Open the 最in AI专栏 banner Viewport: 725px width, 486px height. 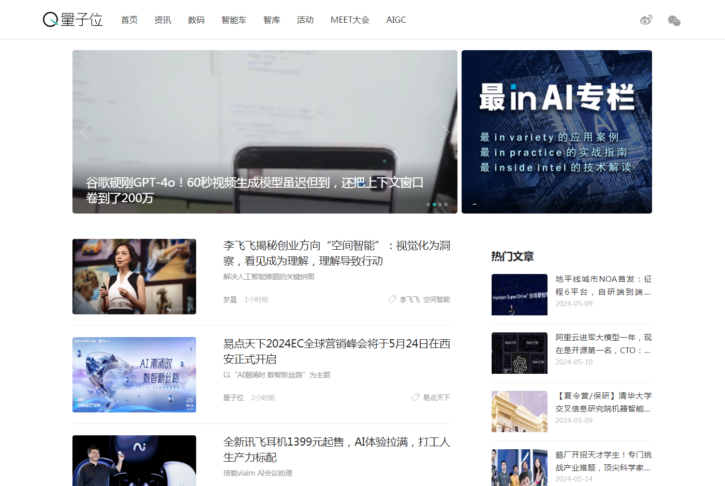point(557,132)
